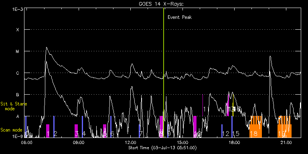The width and height of the screenshot is (308, 154).
Task: Select orange raster block 18
Action: tap(256, 127)
